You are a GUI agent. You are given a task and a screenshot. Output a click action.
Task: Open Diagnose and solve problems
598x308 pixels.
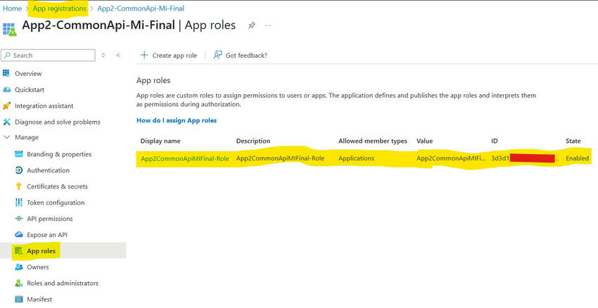[x=57, y=122]
